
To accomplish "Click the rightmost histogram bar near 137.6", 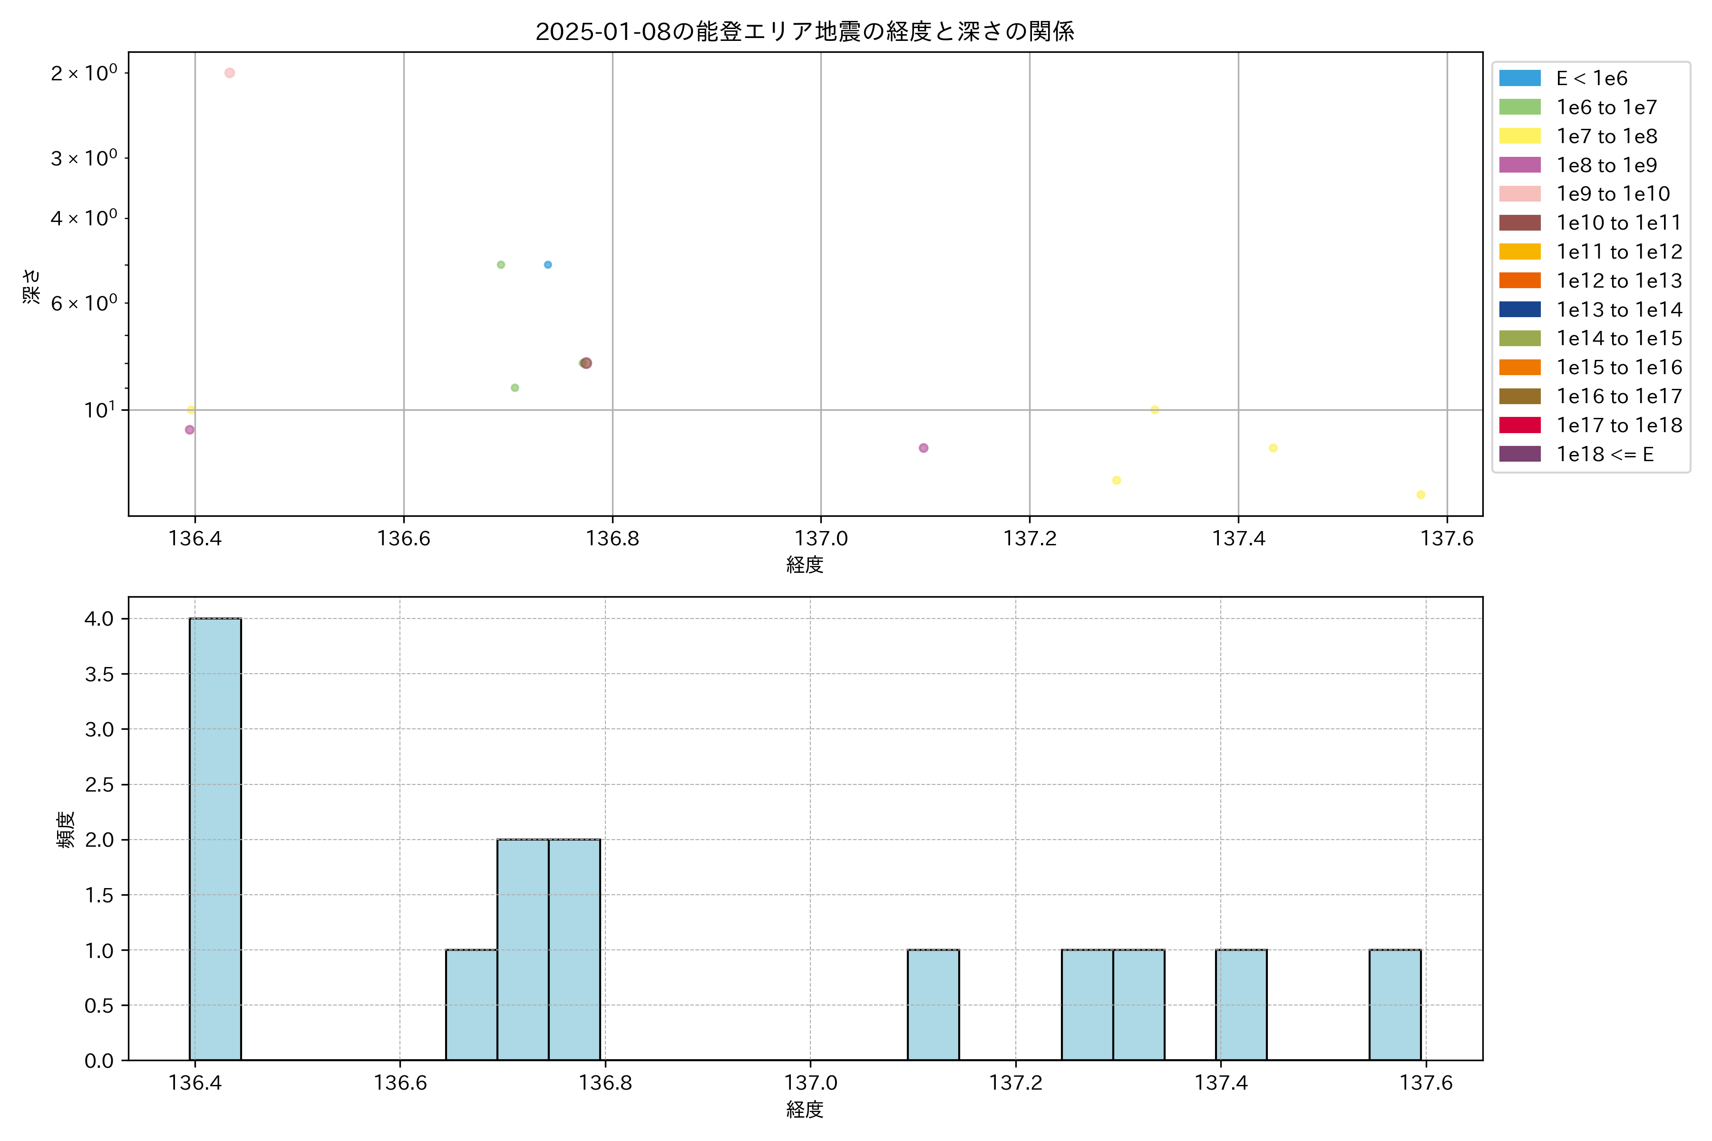I will [1395, 1004].
